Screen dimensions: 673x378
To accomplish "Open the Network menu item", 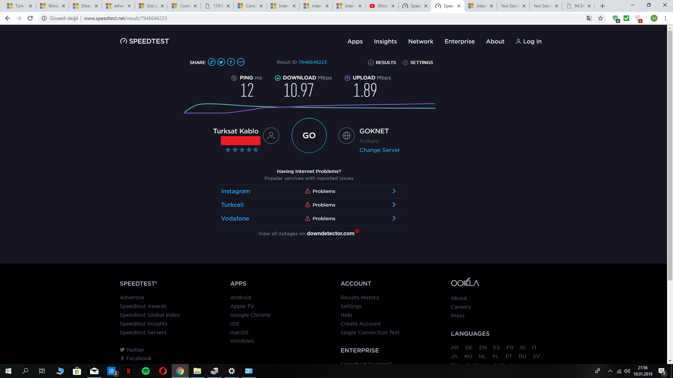I will [x=421, y=41].
